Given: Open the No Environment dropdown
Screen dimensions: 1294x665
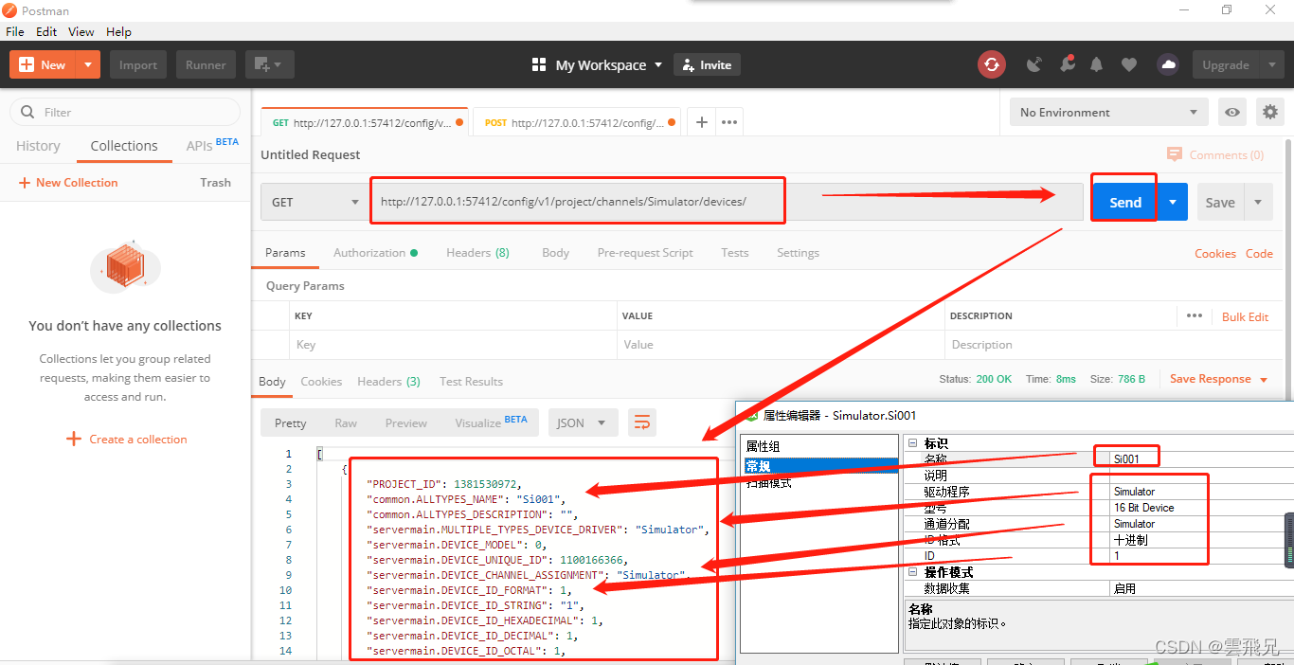Looking at the screenshot, I should click(1108, 112).
